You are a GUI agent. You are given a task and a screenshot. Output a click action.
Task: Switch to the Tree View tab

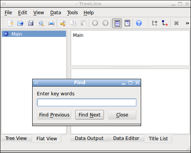pyautogui.click(x=16, y=138)
